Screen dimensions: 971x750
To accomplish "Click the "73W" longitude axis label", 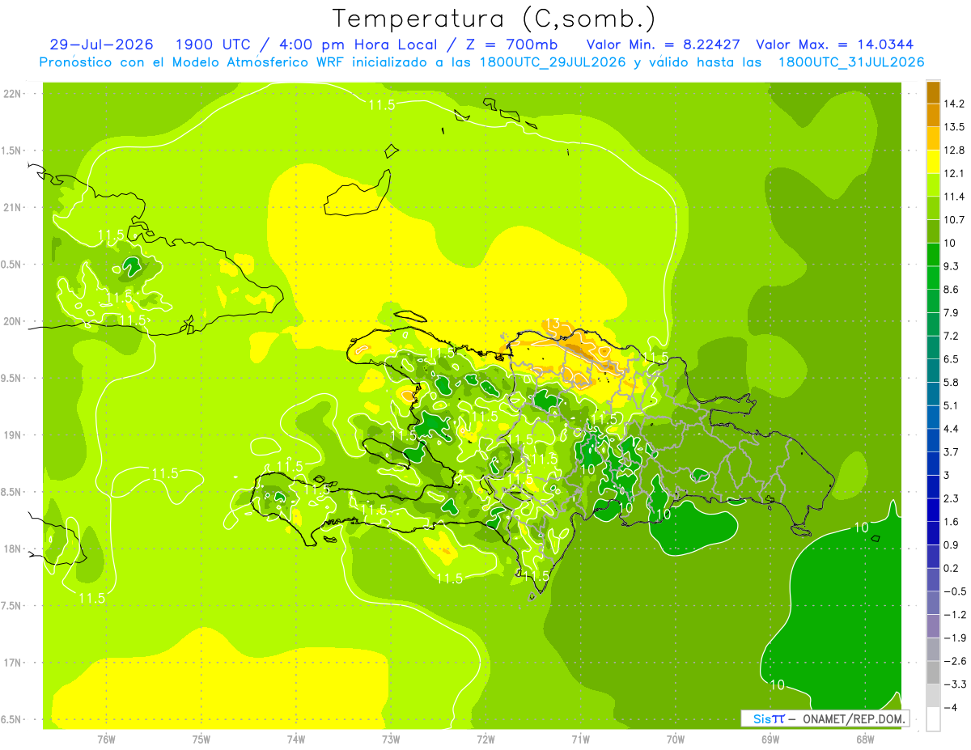I will (391, 739).
